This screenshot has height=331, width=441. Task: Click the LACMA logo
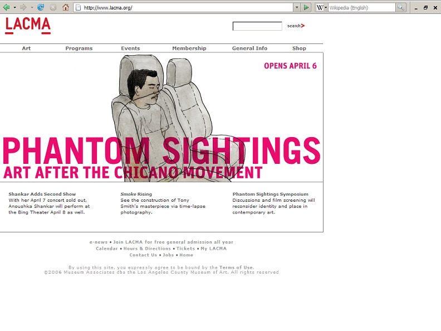coord(28,26)
